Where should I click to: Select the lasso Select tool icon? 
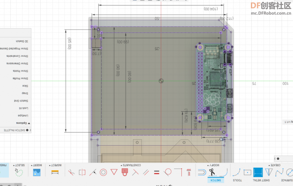coord(19,172)
